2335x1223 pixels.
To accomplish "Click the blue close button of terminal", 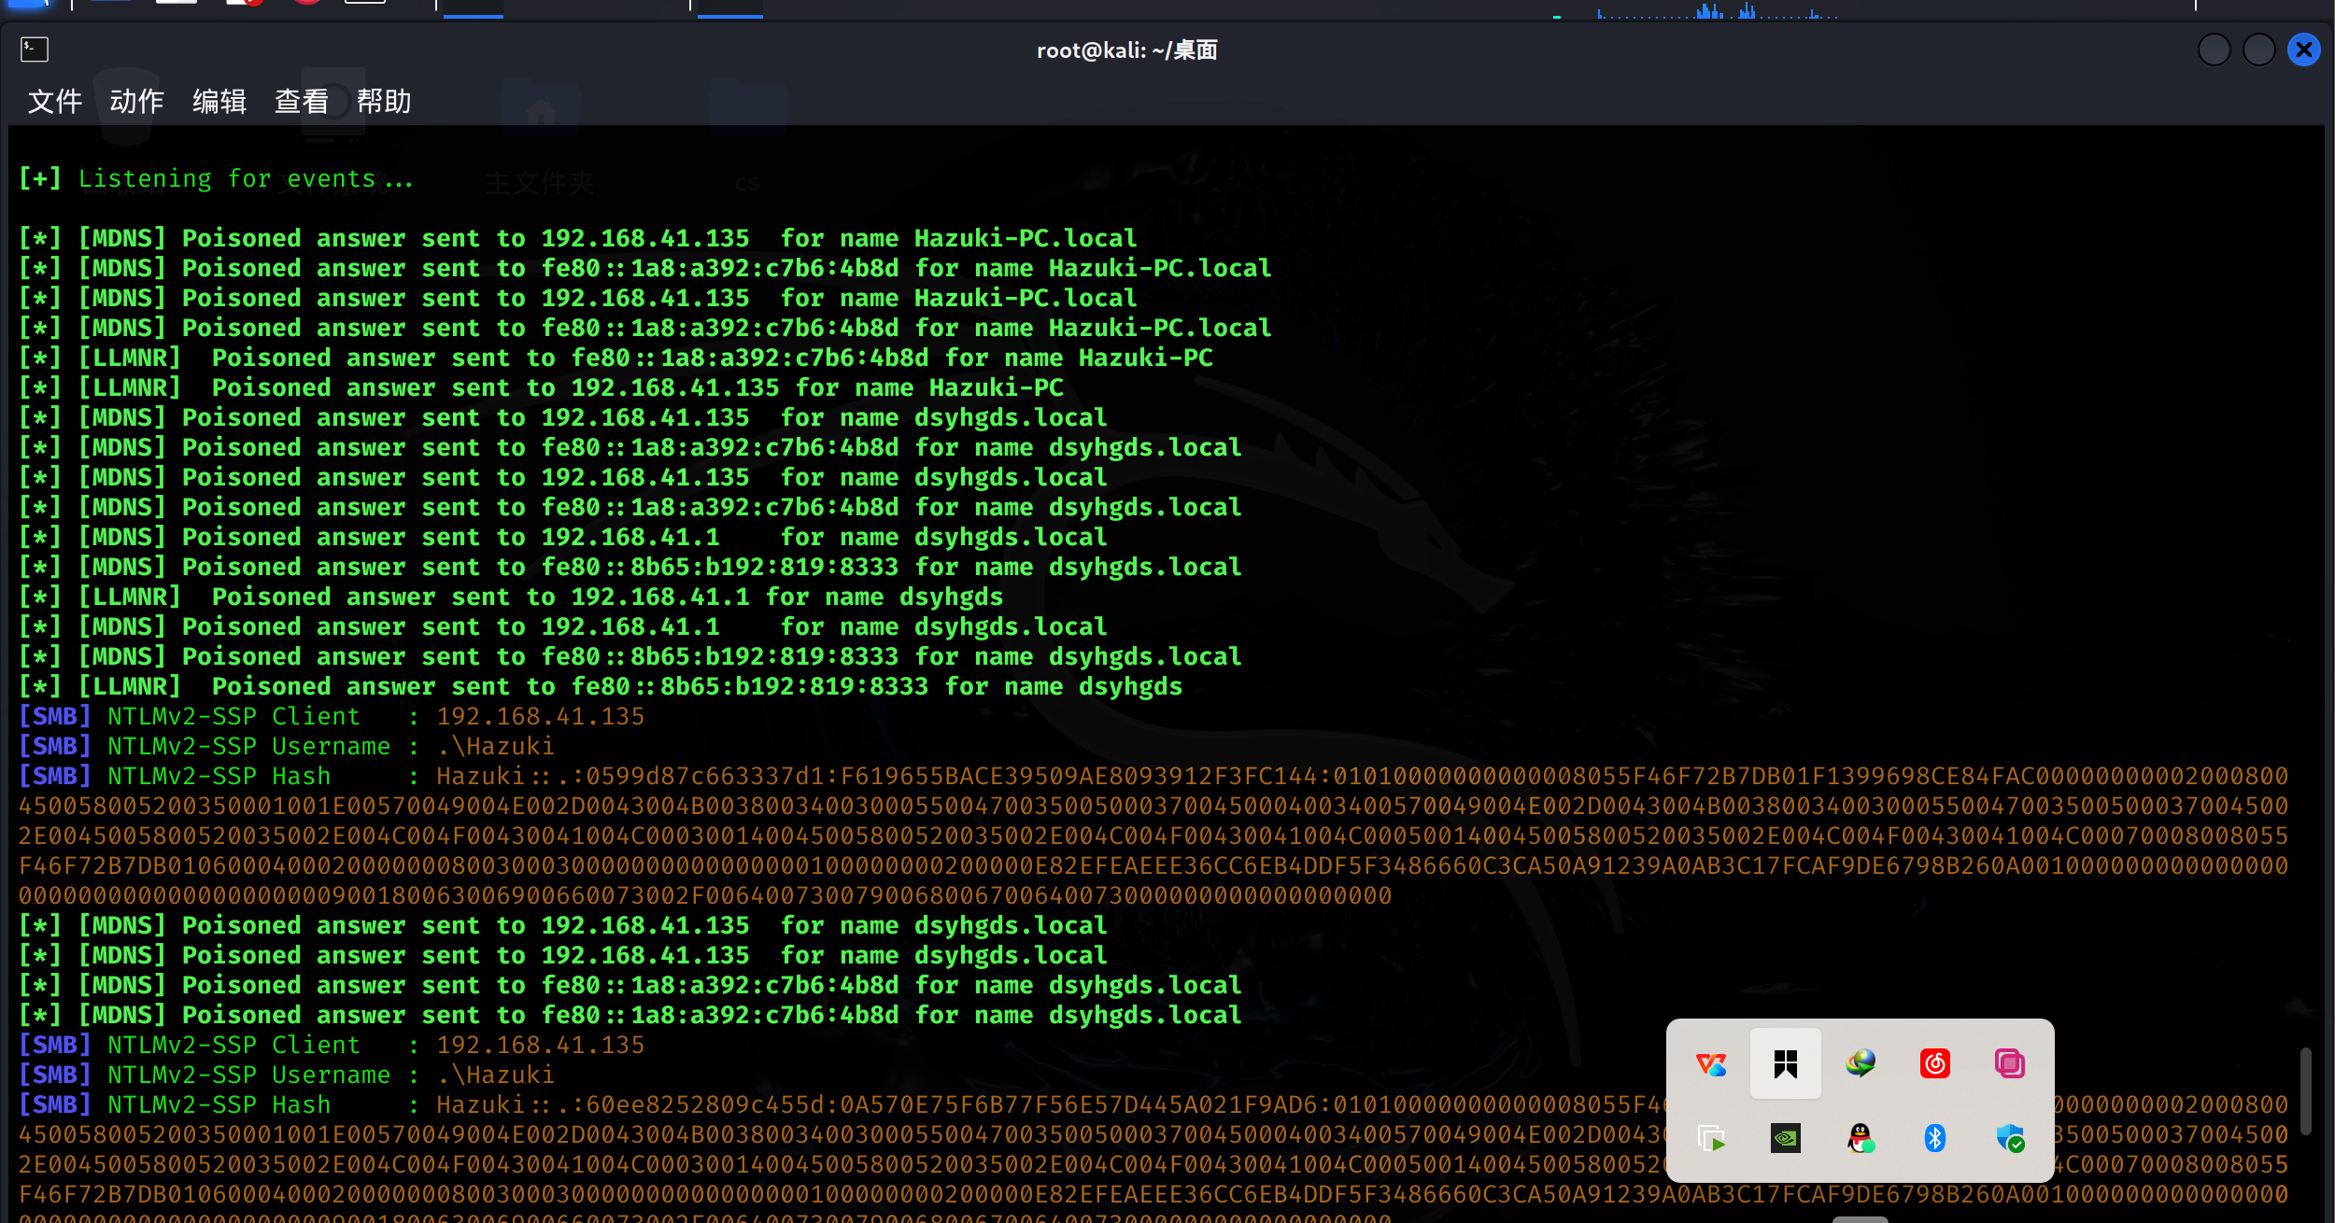I will 2303,49.
